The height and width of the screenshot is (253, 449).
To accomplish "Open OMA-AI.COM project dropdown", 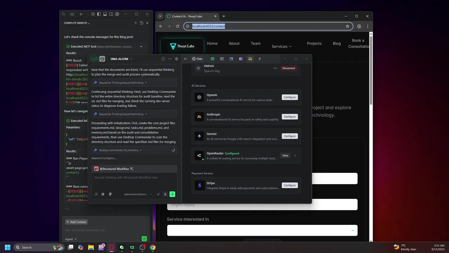I will pos(121,59).
